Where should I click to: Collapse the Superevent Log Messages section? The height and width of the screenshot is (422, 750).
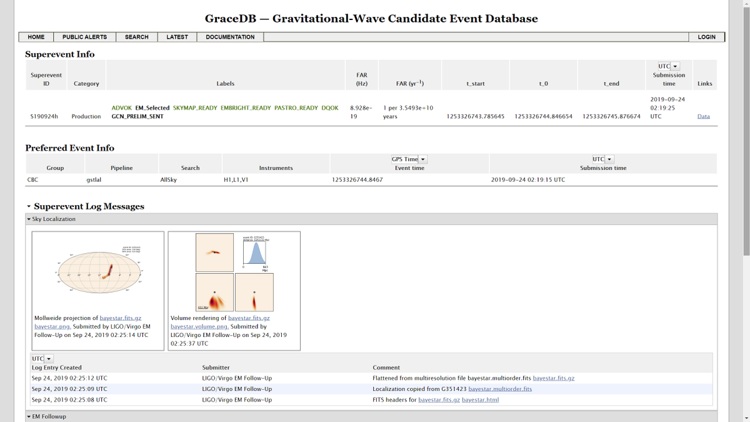[29, 207]
